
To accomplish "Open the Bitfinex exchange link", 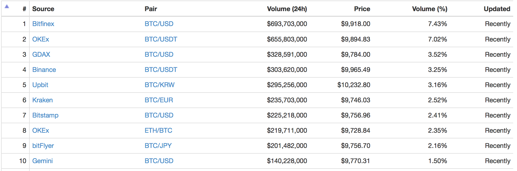I will pos(43,24).
